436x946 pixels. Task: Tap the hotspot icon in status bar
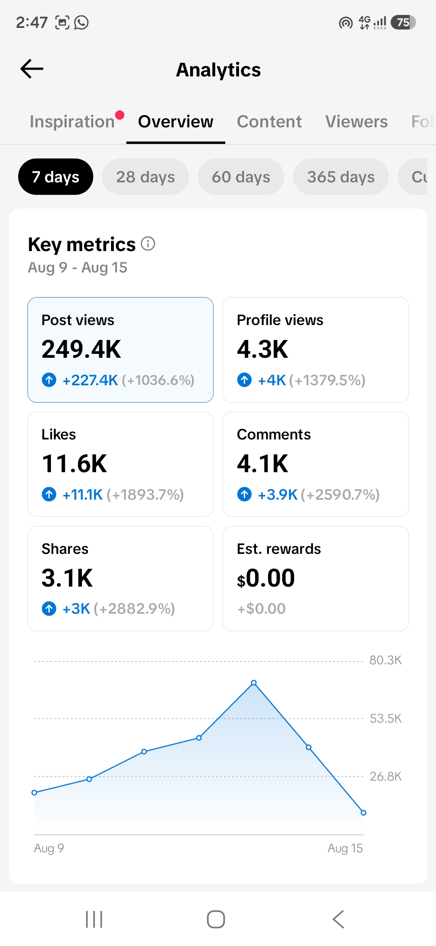346,23
